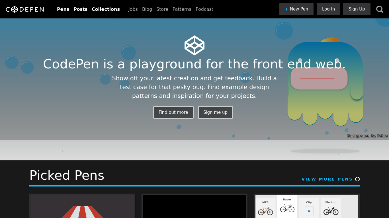This screenshot has width=389, height=218.
Task: Browse the Patterns section
Action: pos(182,9)
